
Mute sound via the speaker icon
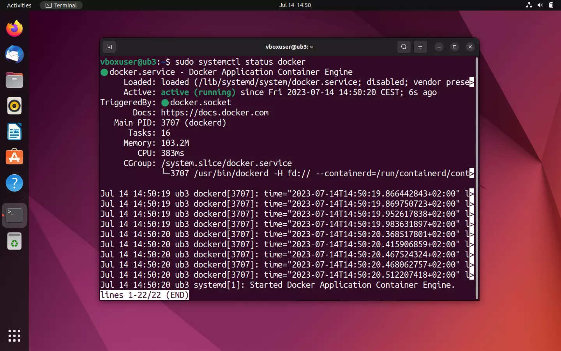pos(540,5)
